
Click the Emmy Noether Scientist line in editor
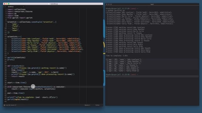click(x=46, y=41)
